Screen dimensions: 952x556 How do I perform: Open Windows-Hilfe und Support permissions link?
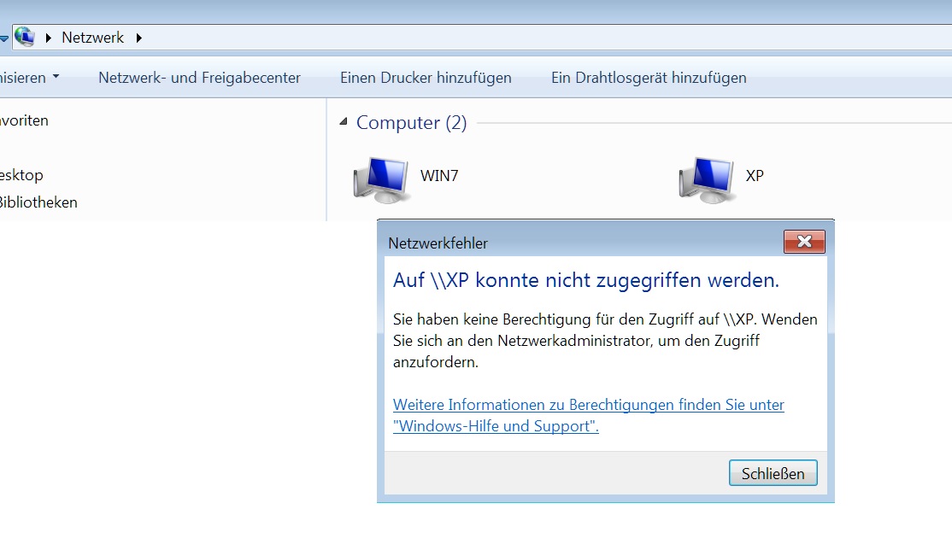588,415
